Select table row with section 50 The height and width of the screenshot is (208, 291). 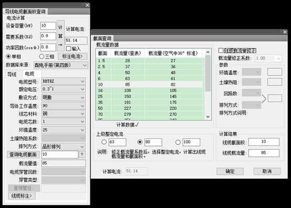150,108
